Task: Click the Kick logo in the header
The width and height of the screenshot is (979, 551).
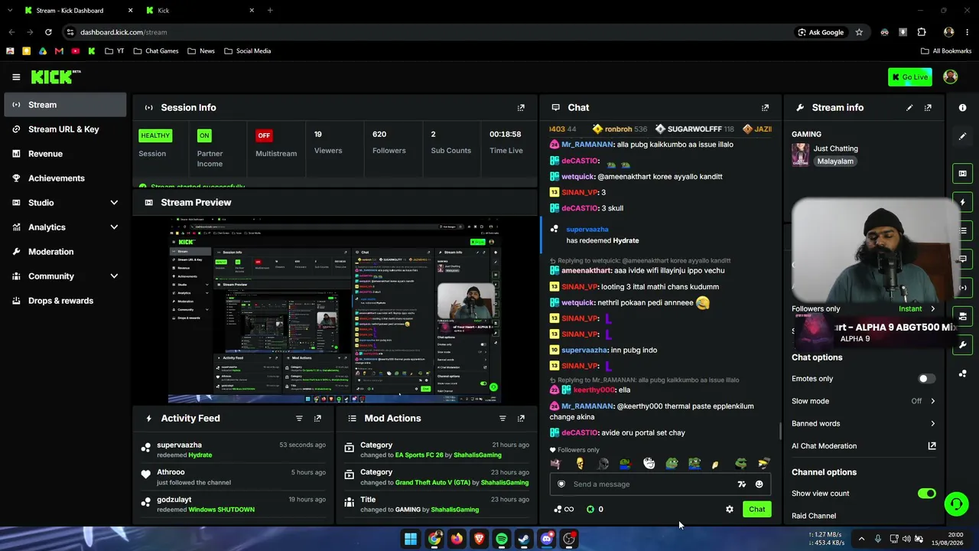Action: point(55,77)
